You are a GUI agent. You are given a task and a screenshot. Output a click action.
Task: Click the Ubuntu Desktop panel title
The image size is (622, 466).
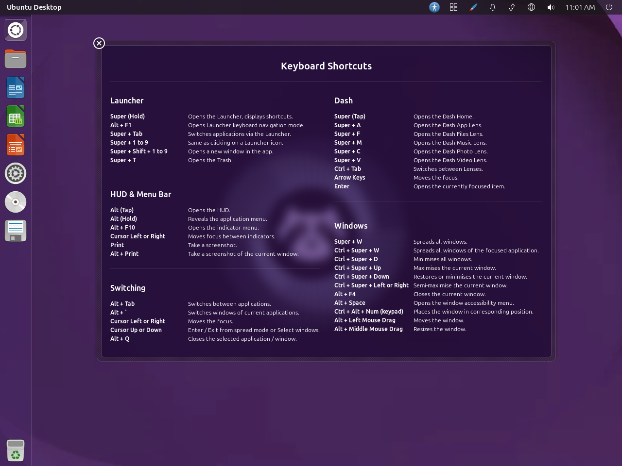34,7
